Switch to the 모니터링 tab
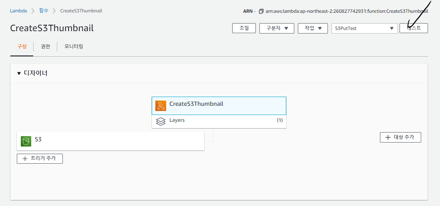Viewport: 440px width, 206px height. tap(74, 46)
